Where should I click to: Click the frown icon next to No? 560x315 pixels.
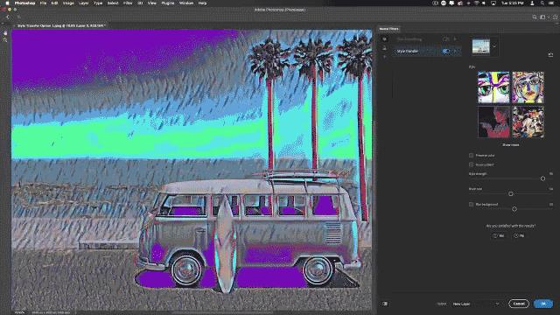click(515, 235)
